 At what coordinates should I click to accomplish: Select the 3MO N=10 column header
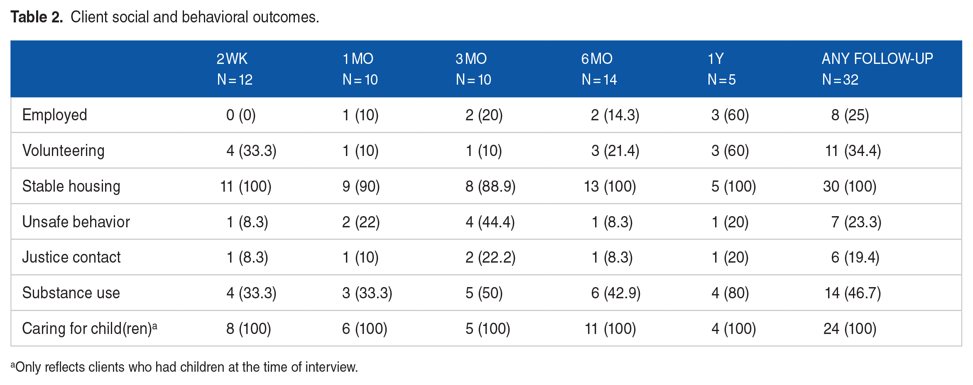coord(473,69)
